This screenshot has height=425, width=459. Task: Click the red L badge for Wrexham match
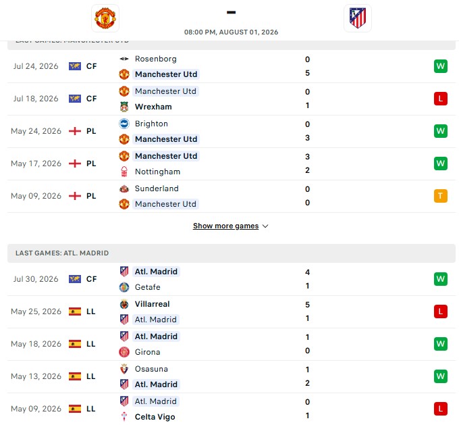click(440, 99)
